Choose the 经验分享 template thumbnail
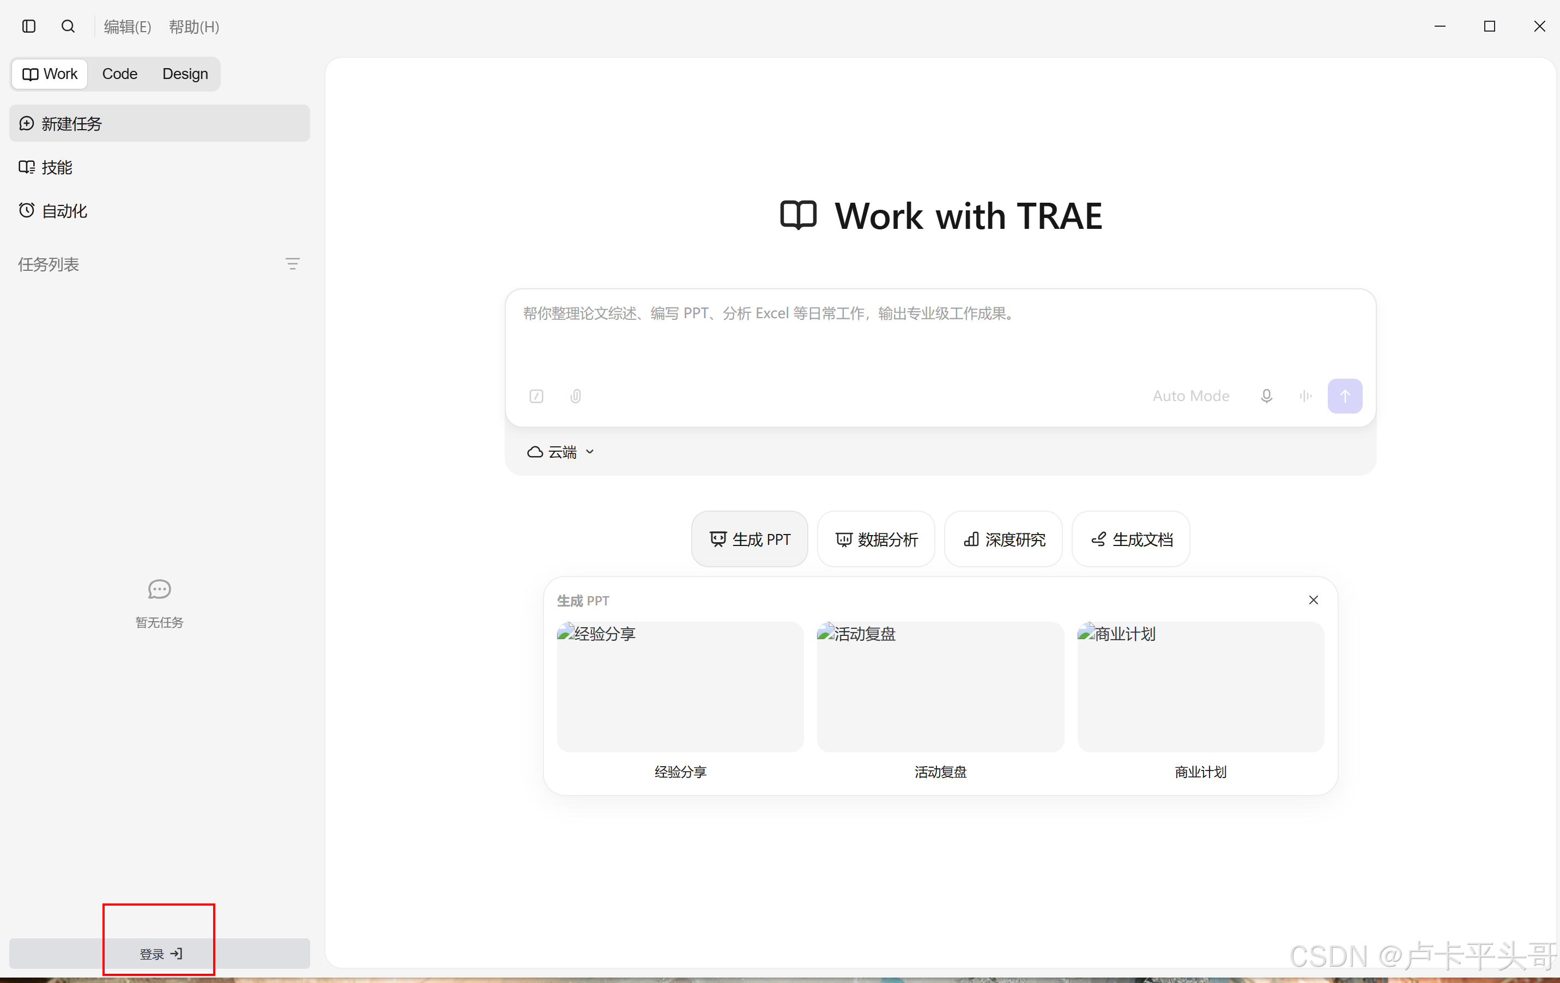Viewport: 1560px width, 983px height. click(680, 687)
